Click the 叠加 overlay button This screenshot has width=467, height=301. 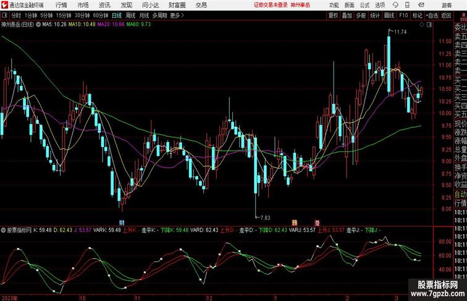click(347, 15)
